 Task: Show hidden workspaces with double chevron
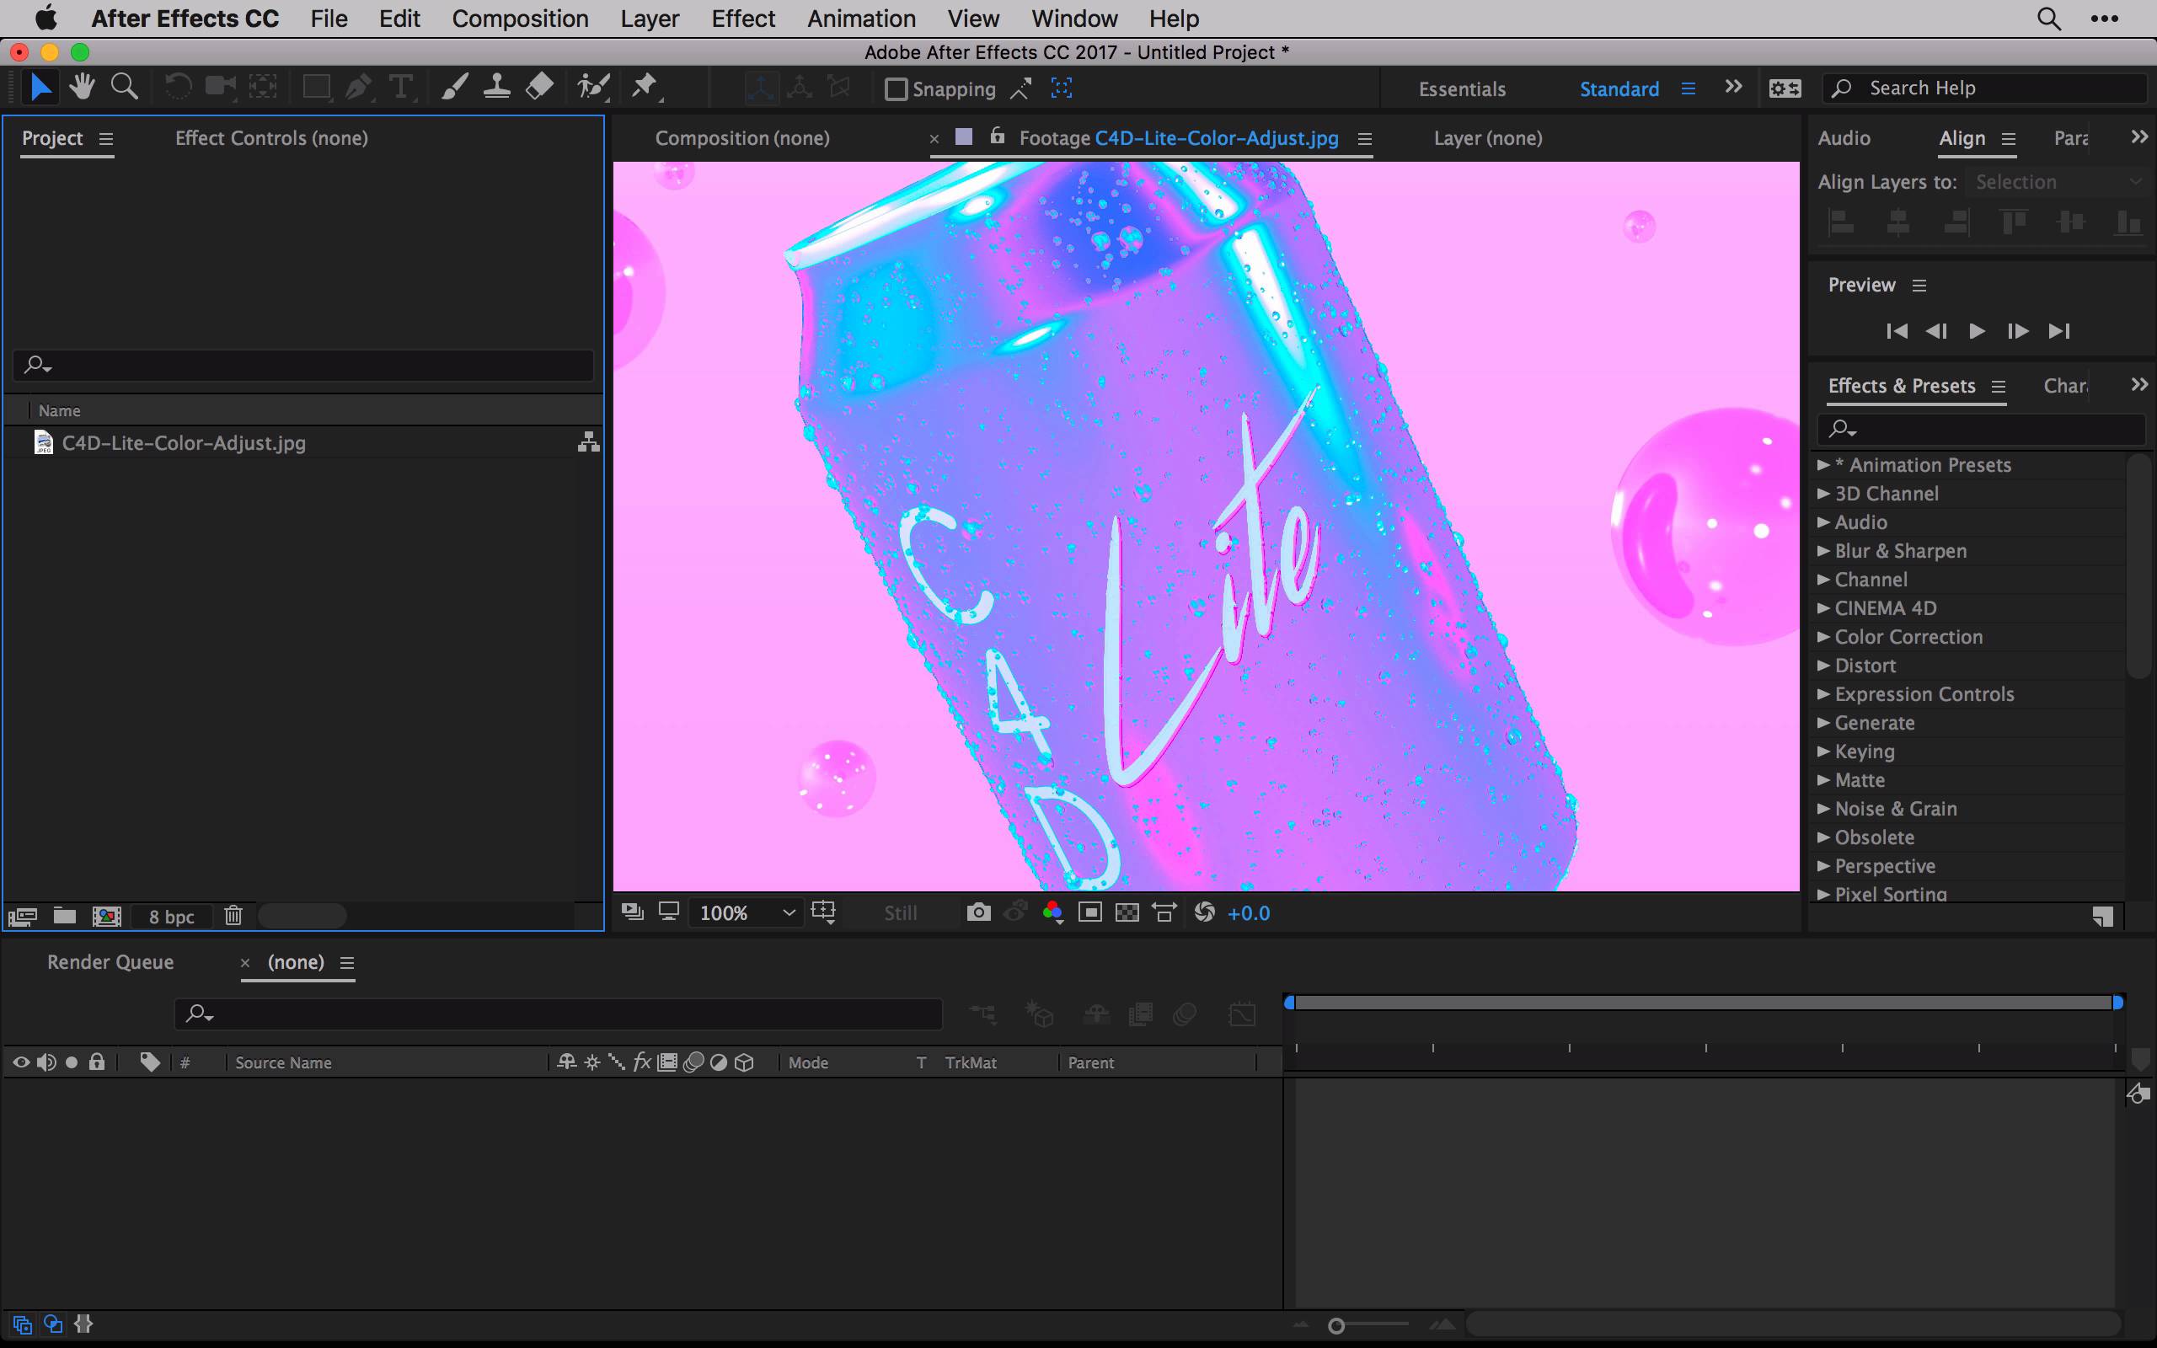click(1732, 88)
